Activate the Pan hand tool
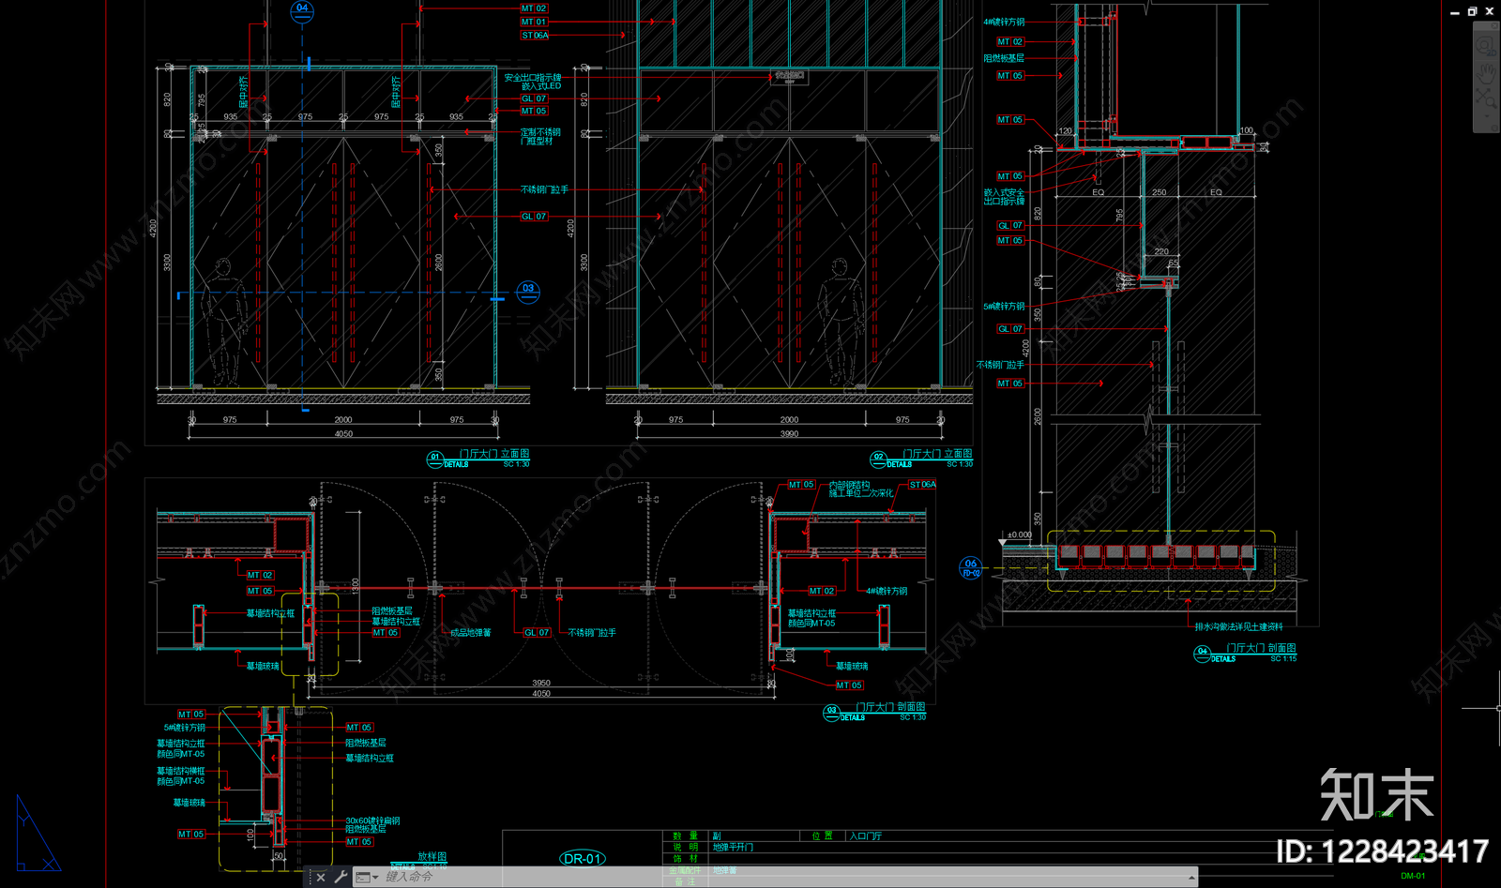Screen dimensions: 1501x888 pos(1486,74)
